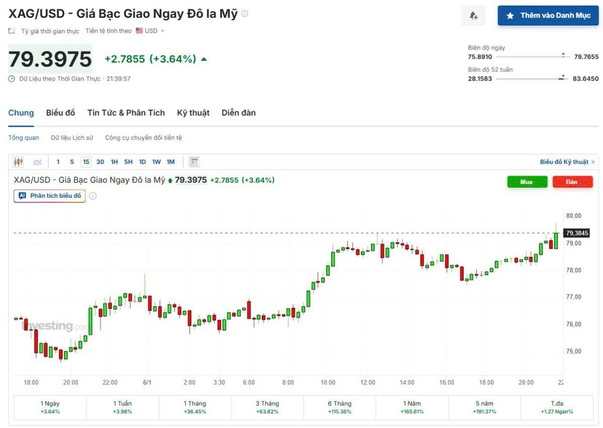Select the 1 Năm performance period
603x428 pixels.
coord(412,407)
